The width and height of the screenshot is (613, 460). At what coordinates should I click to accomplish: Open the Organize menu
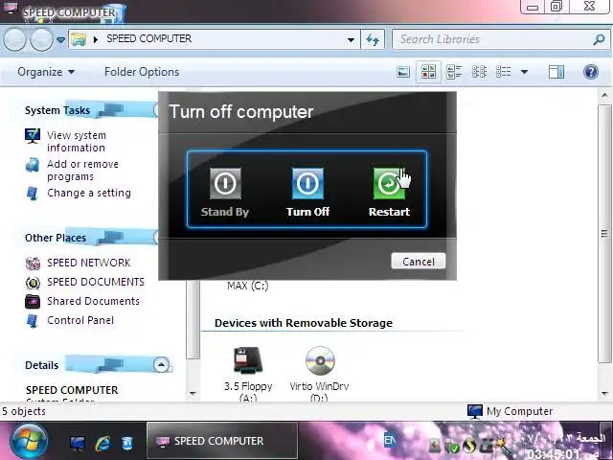46,72
